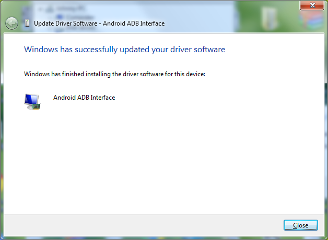Close the dialog with the red X
The width and height of the screenshot is (328, 240).
pyautogui.click(x=312, y=5)
